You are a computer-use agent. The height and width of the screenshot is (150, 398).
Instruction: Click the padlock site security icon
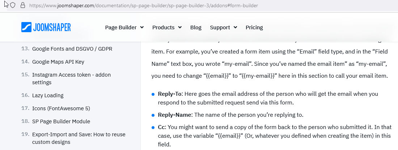(23, 5)
